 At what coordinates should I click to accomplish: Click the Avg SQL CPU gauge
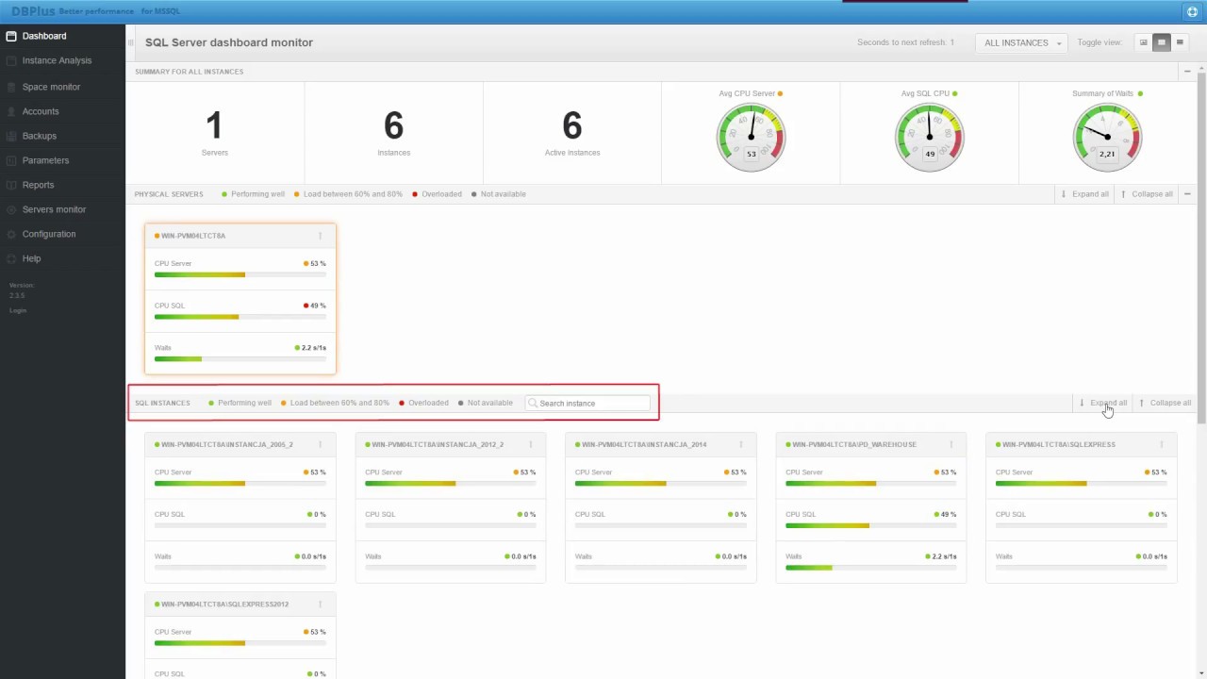[929, 138]
